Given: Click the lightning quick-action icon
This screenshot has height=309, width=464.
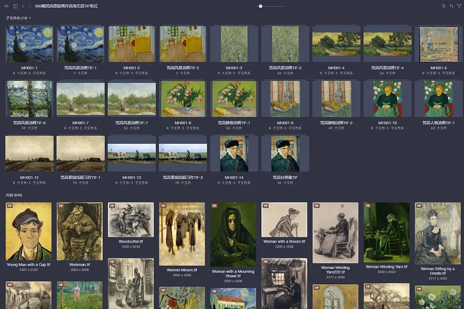Looking at the screenshot, I should click(x=443, y=6).
